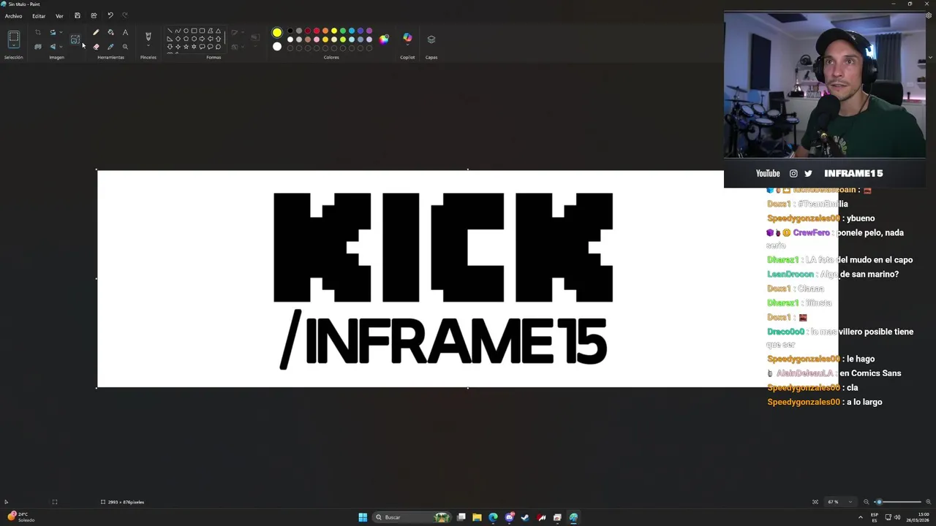Click the taskbar clock showing 15:00
The height and width of the screenshot is (526, 936).
click(x=918, y=517)
